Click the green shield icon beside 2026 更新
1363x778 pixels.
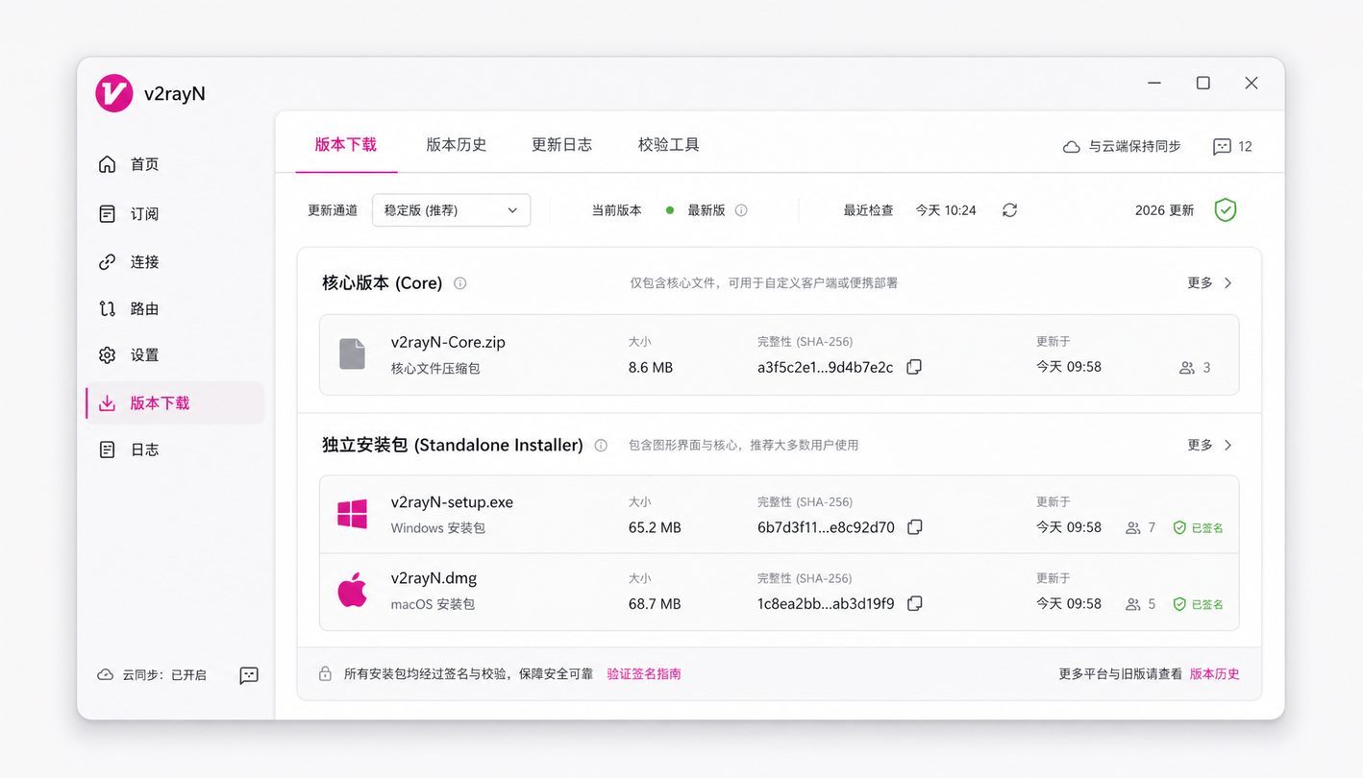[1225, 210]
